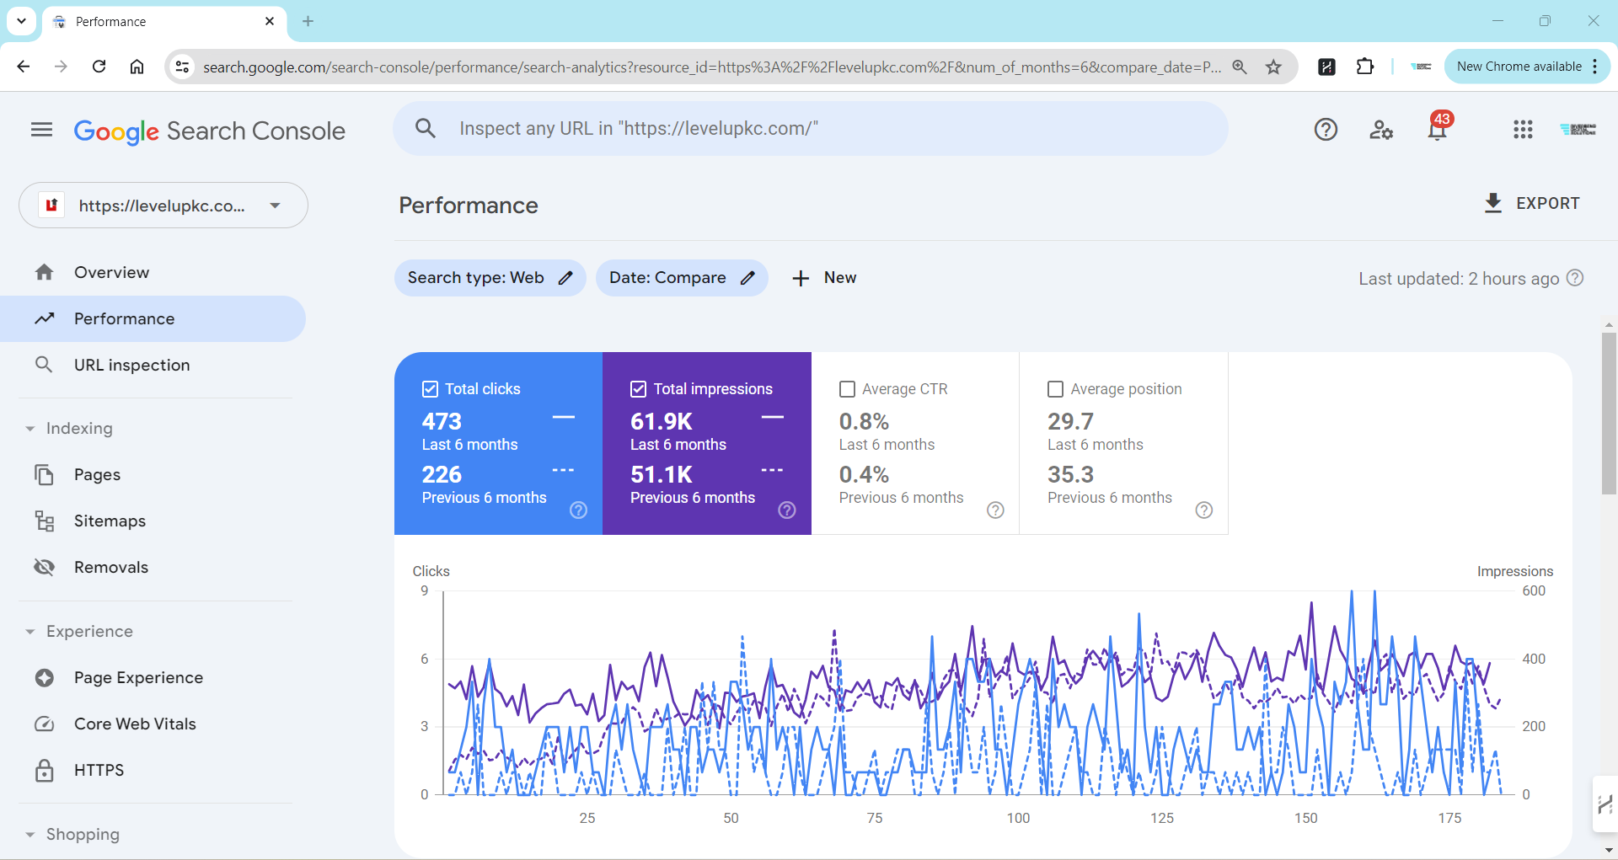Click help icon on Average CTR card
The height and width of the screenshot is (860, 1618).
[995, 510]
